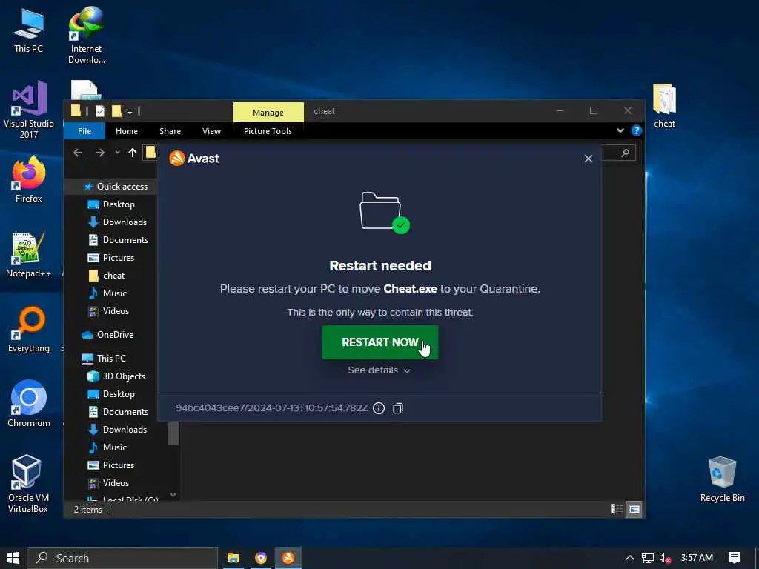Close the Avast dialog

tap(588, 159)
